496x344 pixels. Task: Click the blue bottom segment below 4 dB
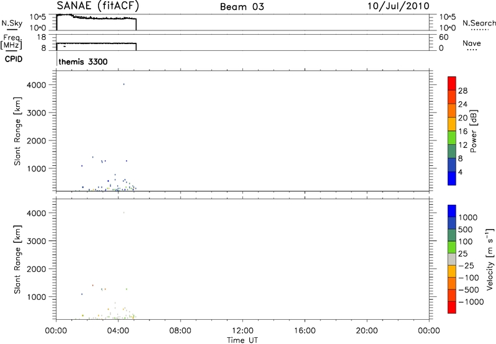tap(452, 178)
